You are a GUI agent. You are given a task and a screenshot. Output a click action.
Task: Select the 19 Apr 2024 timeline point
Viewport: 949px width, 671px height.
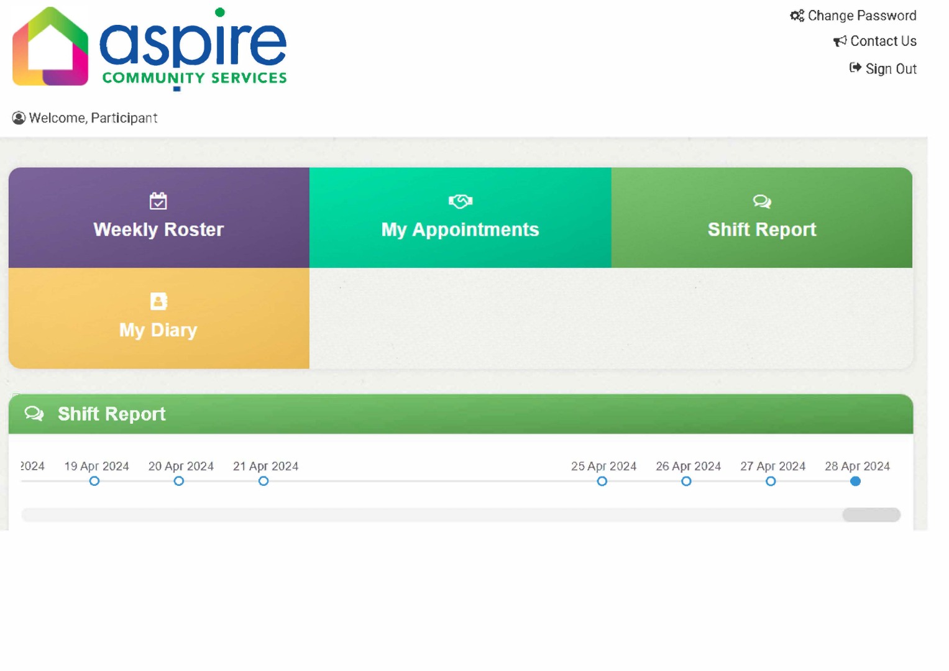click(x=94, y=481)
